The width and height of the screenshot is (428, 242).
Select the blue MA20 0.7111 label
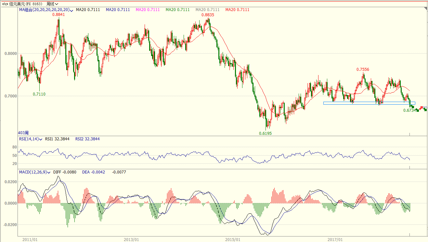118,10
